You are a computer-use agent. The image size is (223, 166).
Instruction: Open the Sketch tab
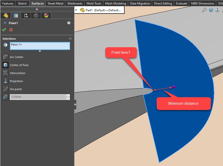[x=22, y=4]
